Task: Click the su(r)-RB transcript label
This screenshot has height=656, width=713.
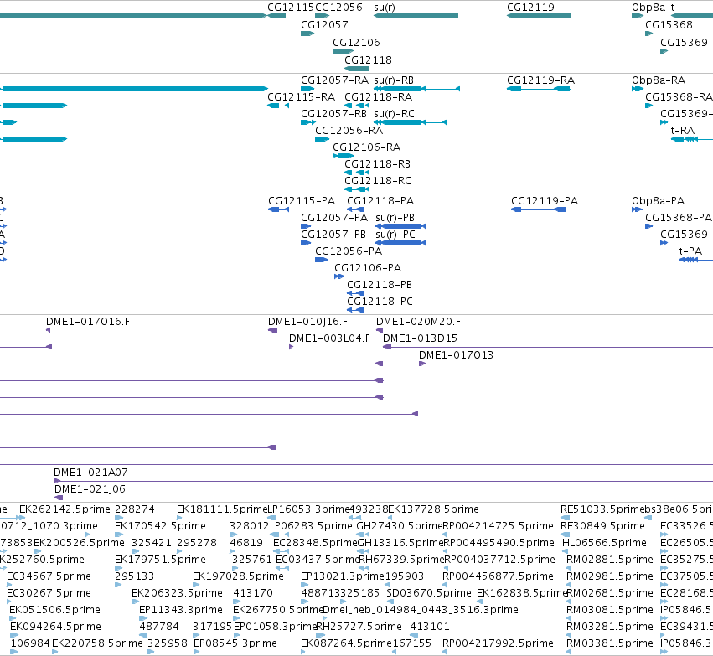Action: (394, 80)
